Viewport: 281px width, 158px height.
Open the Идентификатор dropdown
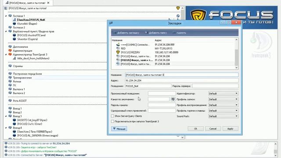tap(223, 93)
